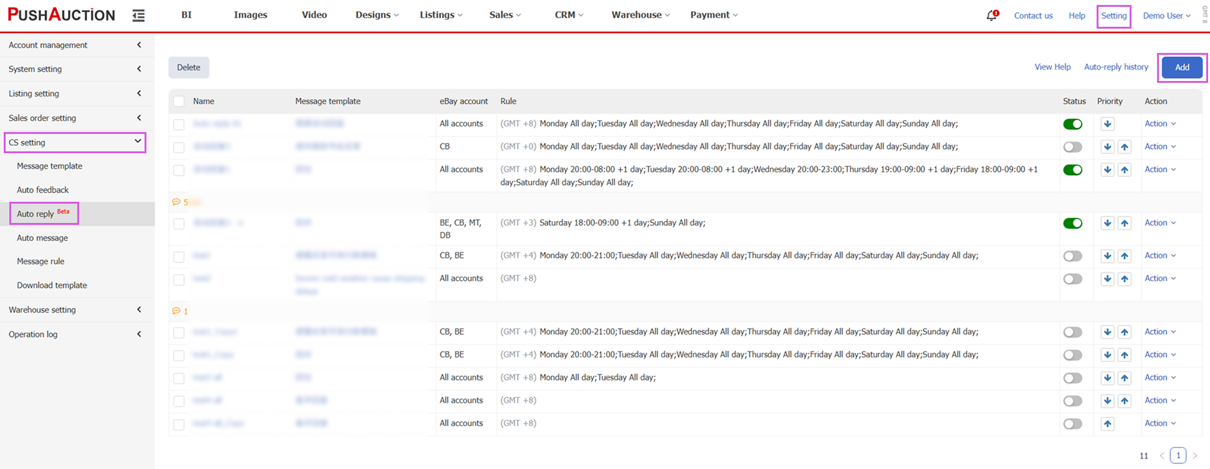
Task: Click the notification bell icon
Action: coord(991,16)
